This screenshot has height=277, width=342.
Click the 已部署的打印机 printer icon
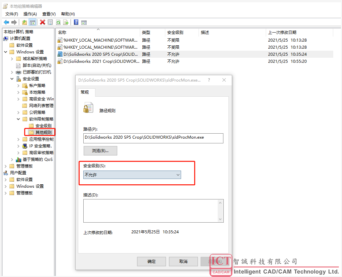click(18, 72)
